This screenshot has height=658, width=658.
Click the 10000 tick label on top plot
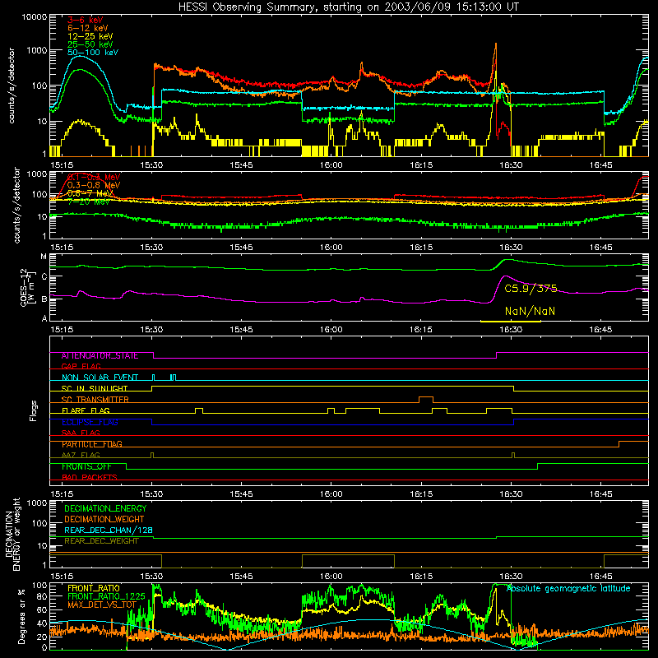[x=35, y=17]
